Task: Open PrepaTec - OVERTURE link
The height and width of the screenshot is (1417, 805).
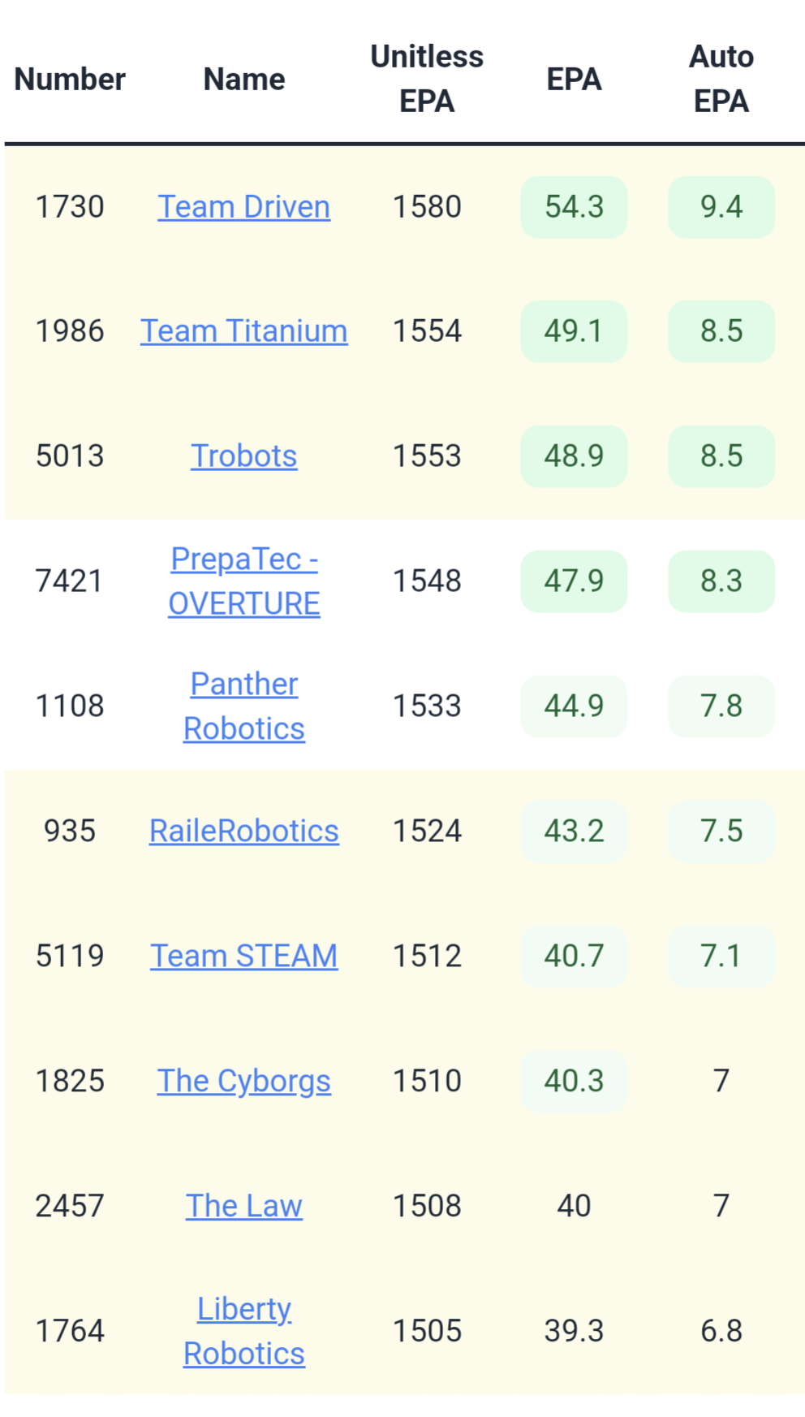Action: (x=243, y=581)
